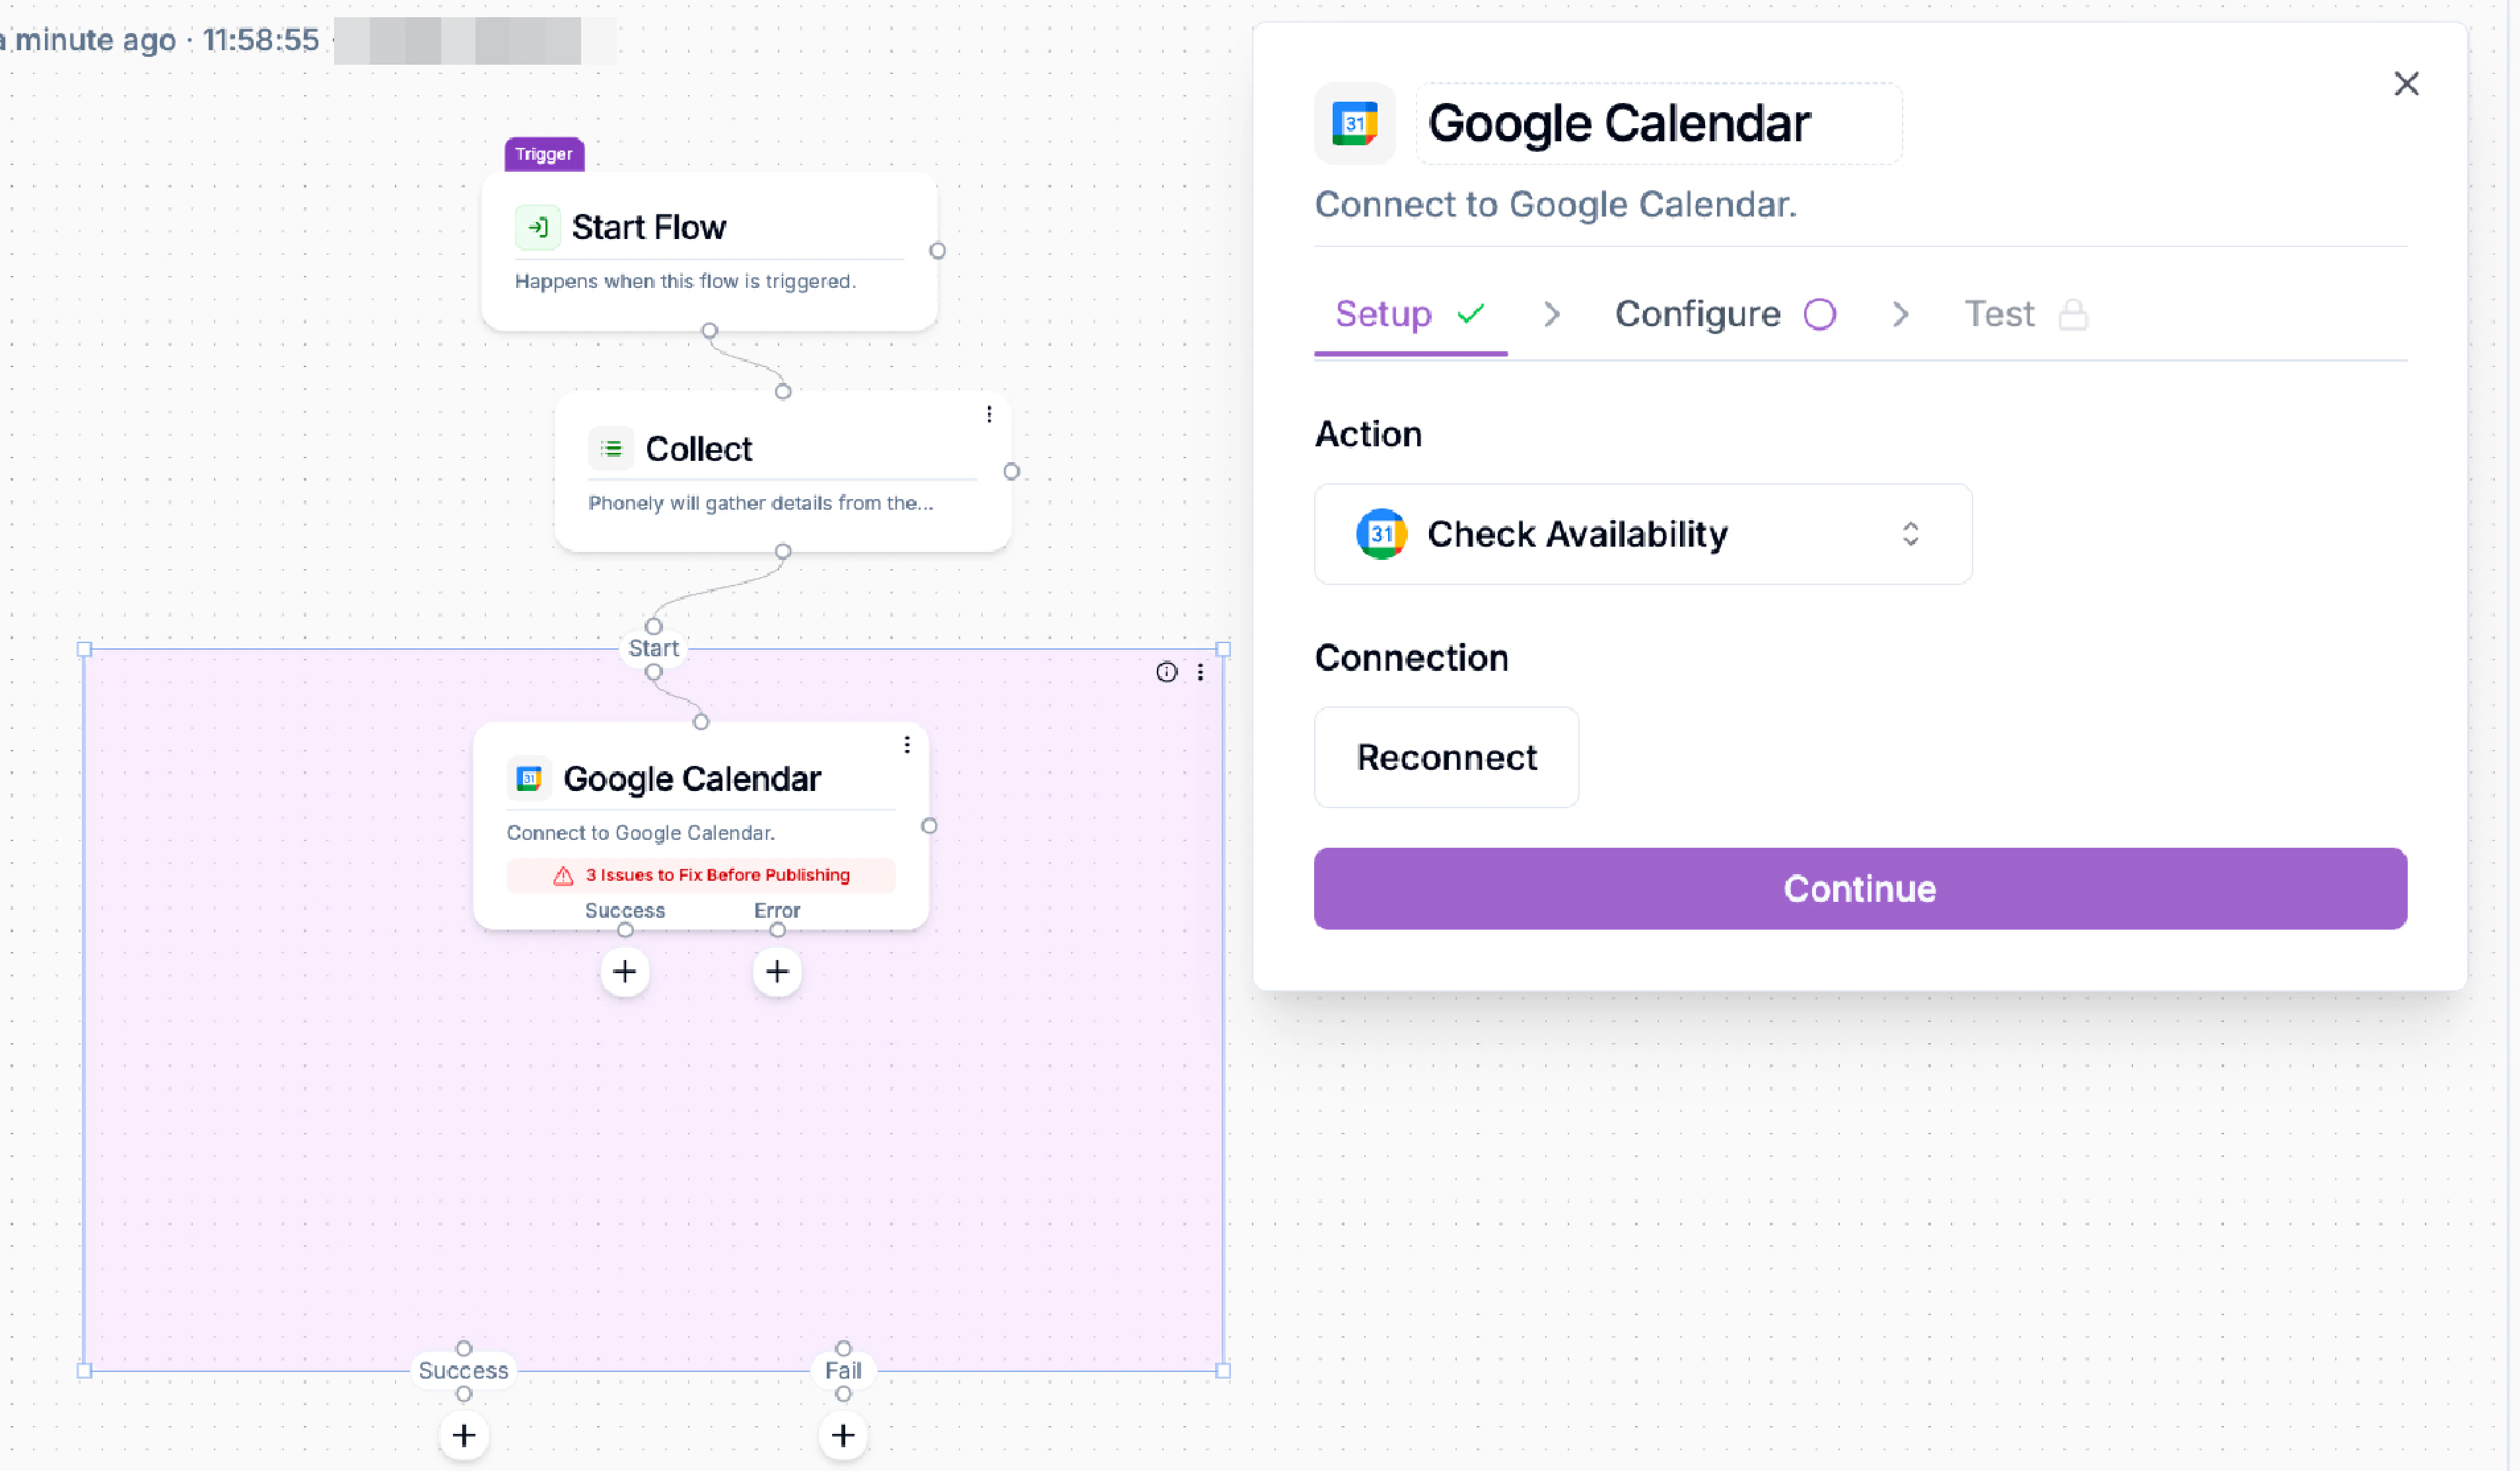The image size is (2520, 1471).
Task: Edit the Google Calendar title field
Action: [x=1660, y=123]
